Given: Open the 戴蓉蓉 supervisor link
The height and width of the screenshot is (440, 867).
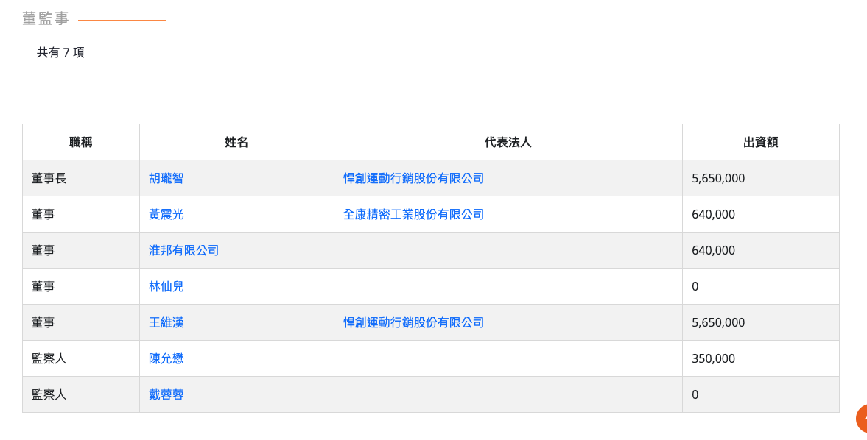Looking at the screenshot, I should tap(166, 394).
